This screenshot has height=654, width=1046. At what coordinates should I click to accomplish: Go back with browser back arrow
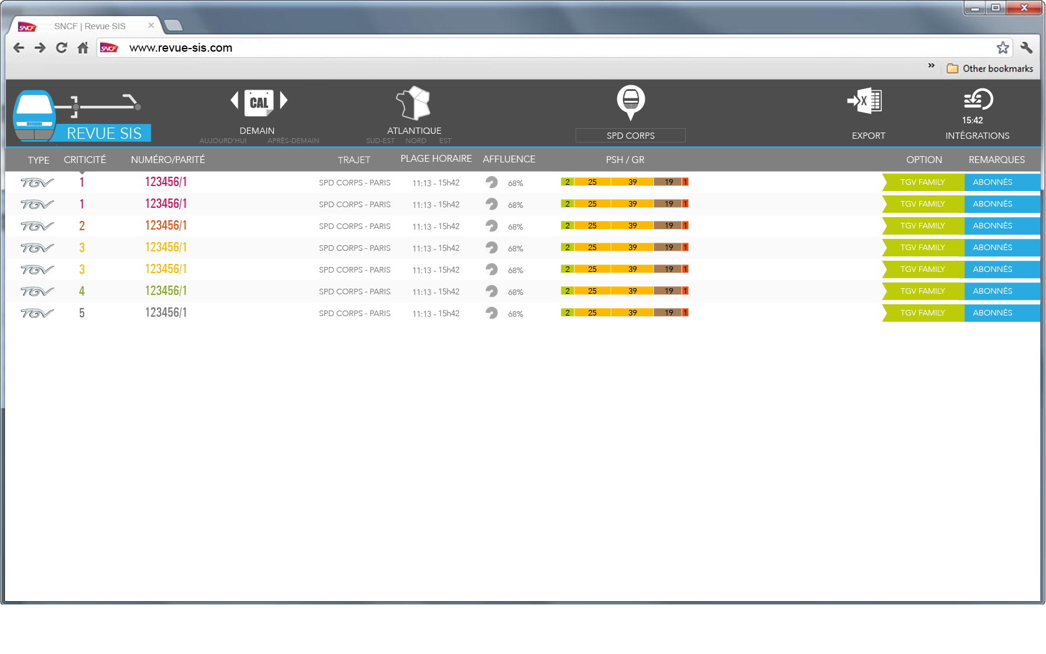(19, 48)
